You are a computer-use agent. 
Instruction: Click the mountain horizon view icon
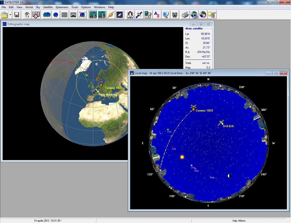click(x=73, y=15)
